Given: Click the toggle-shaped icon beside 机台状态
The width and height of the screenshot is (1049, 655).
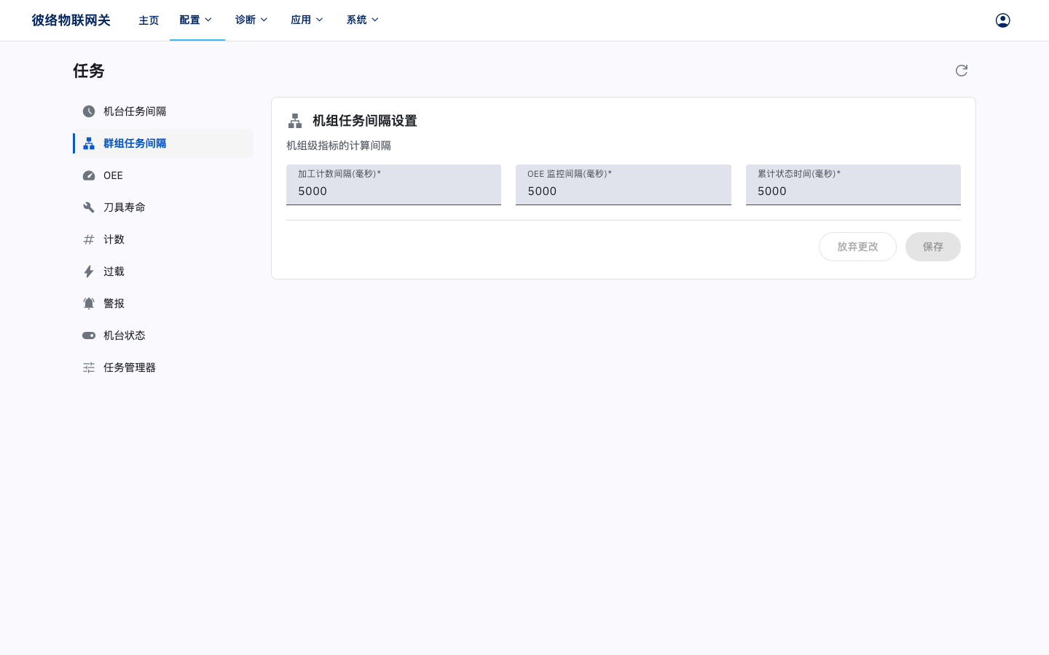Looking at the screenshot, I should tap(89, 336).
